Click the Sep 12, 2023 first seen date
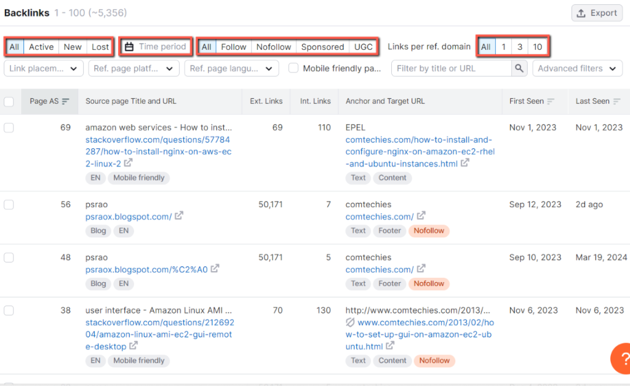The width and height of the screenshot is (630, 386). point(535,205)
